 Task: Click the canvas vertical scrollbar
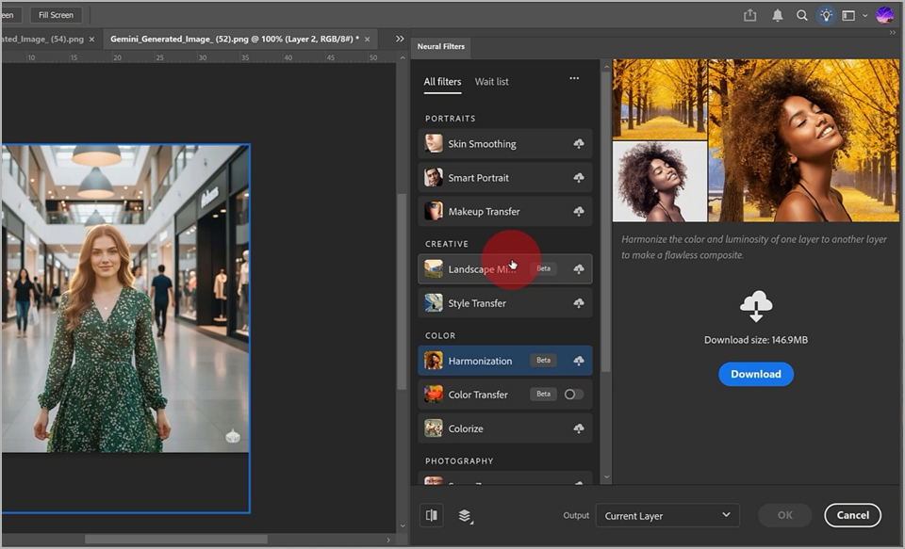[x=403, y=292]
